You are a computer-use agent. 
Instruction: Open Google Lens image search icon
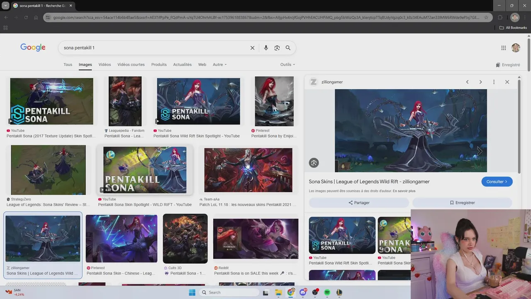(277, 48)
